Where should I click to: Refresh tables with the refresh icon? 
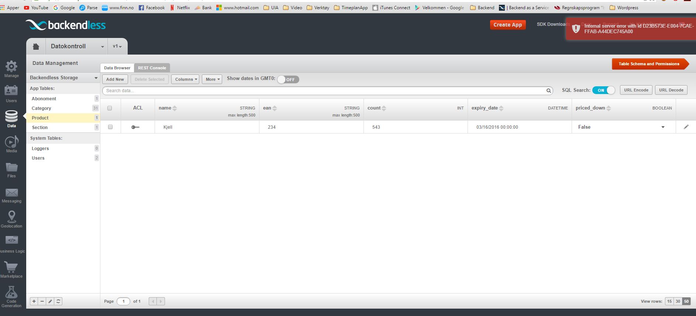tap(58, 301)
